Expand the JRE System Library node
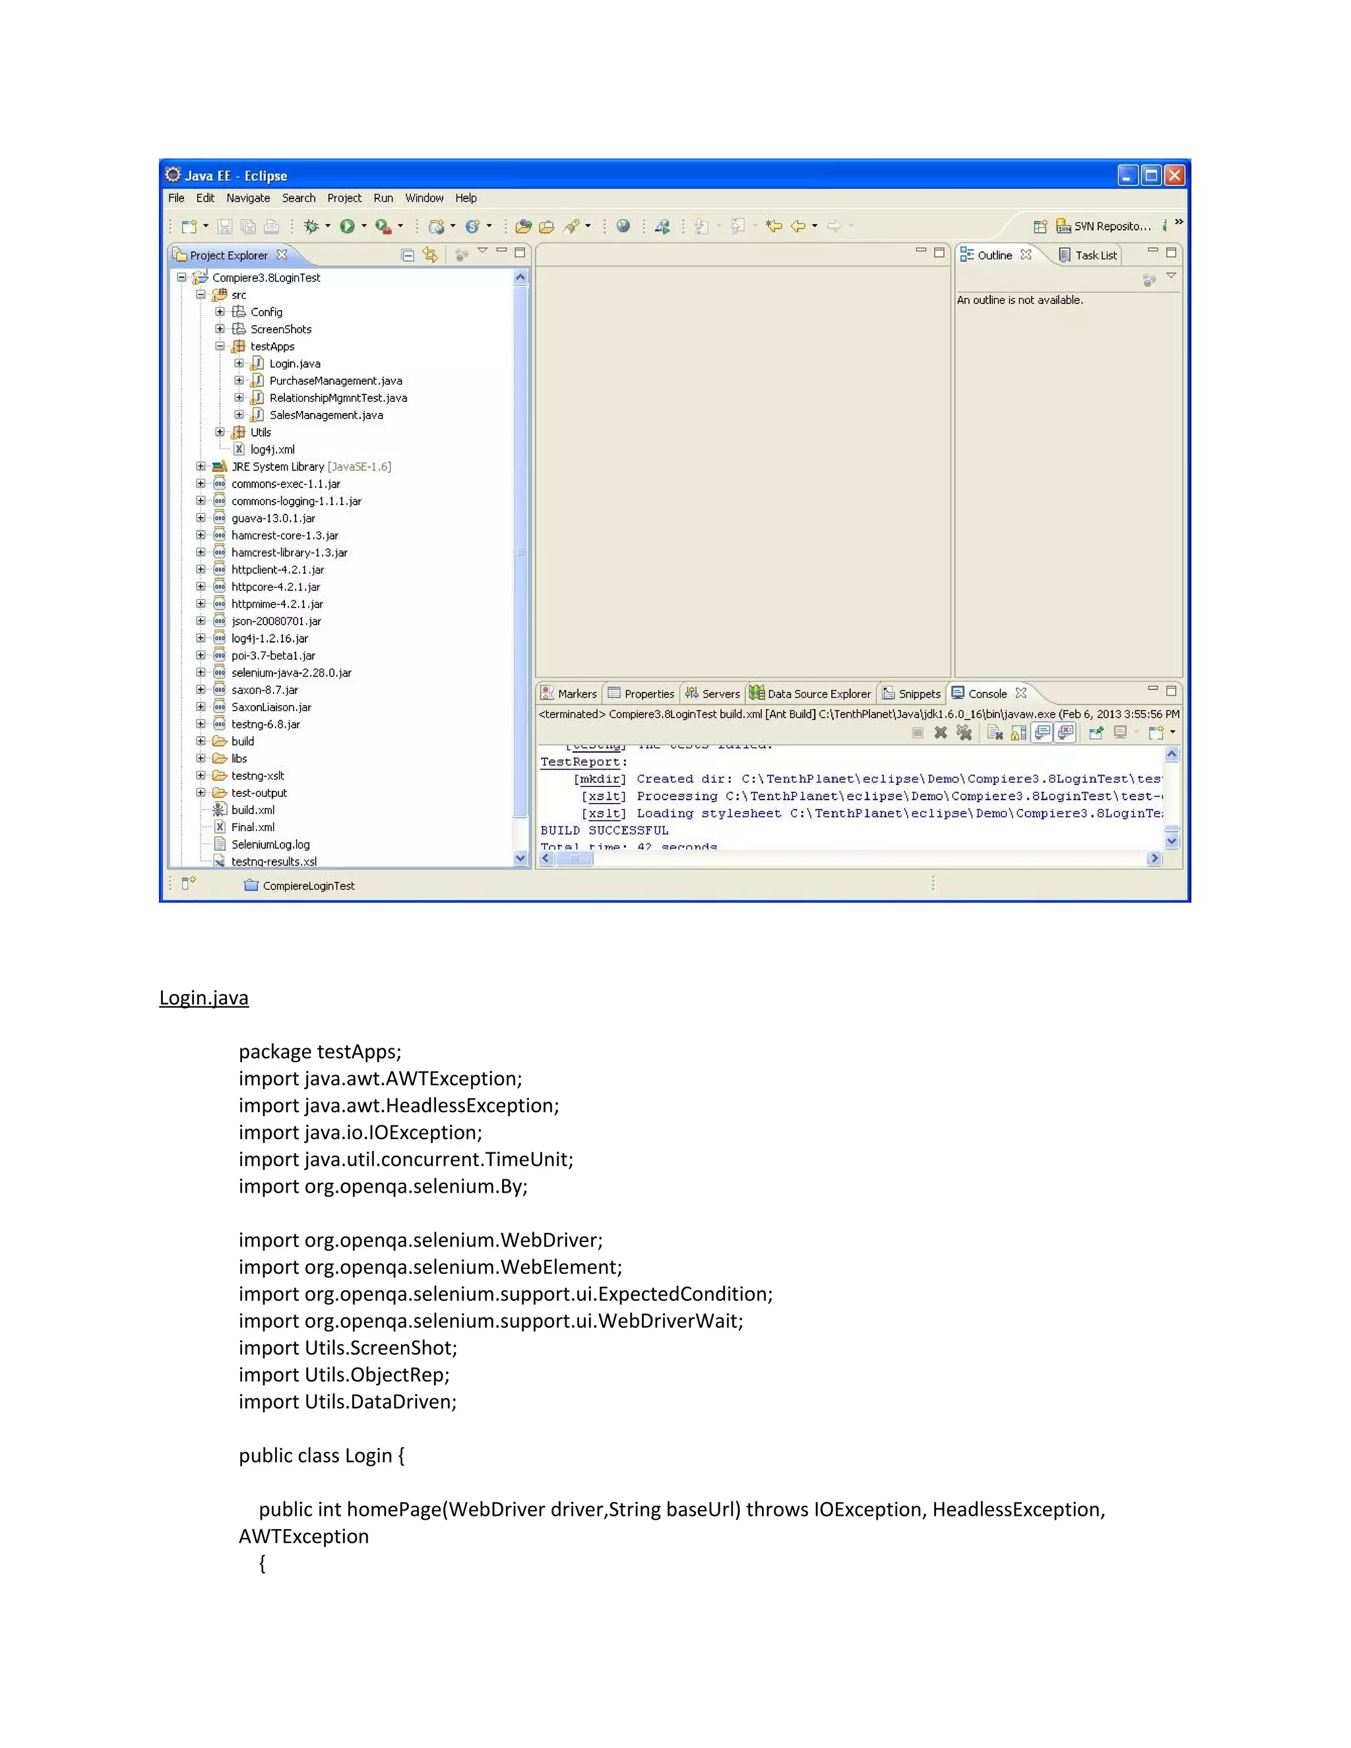The image size is (1351, 1748). pyautogui.click(x=201, y=466)
